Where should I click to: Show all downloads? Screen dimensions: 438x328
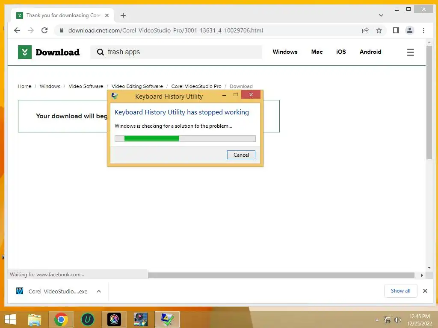pyautogui.click(x=400, y=290)
